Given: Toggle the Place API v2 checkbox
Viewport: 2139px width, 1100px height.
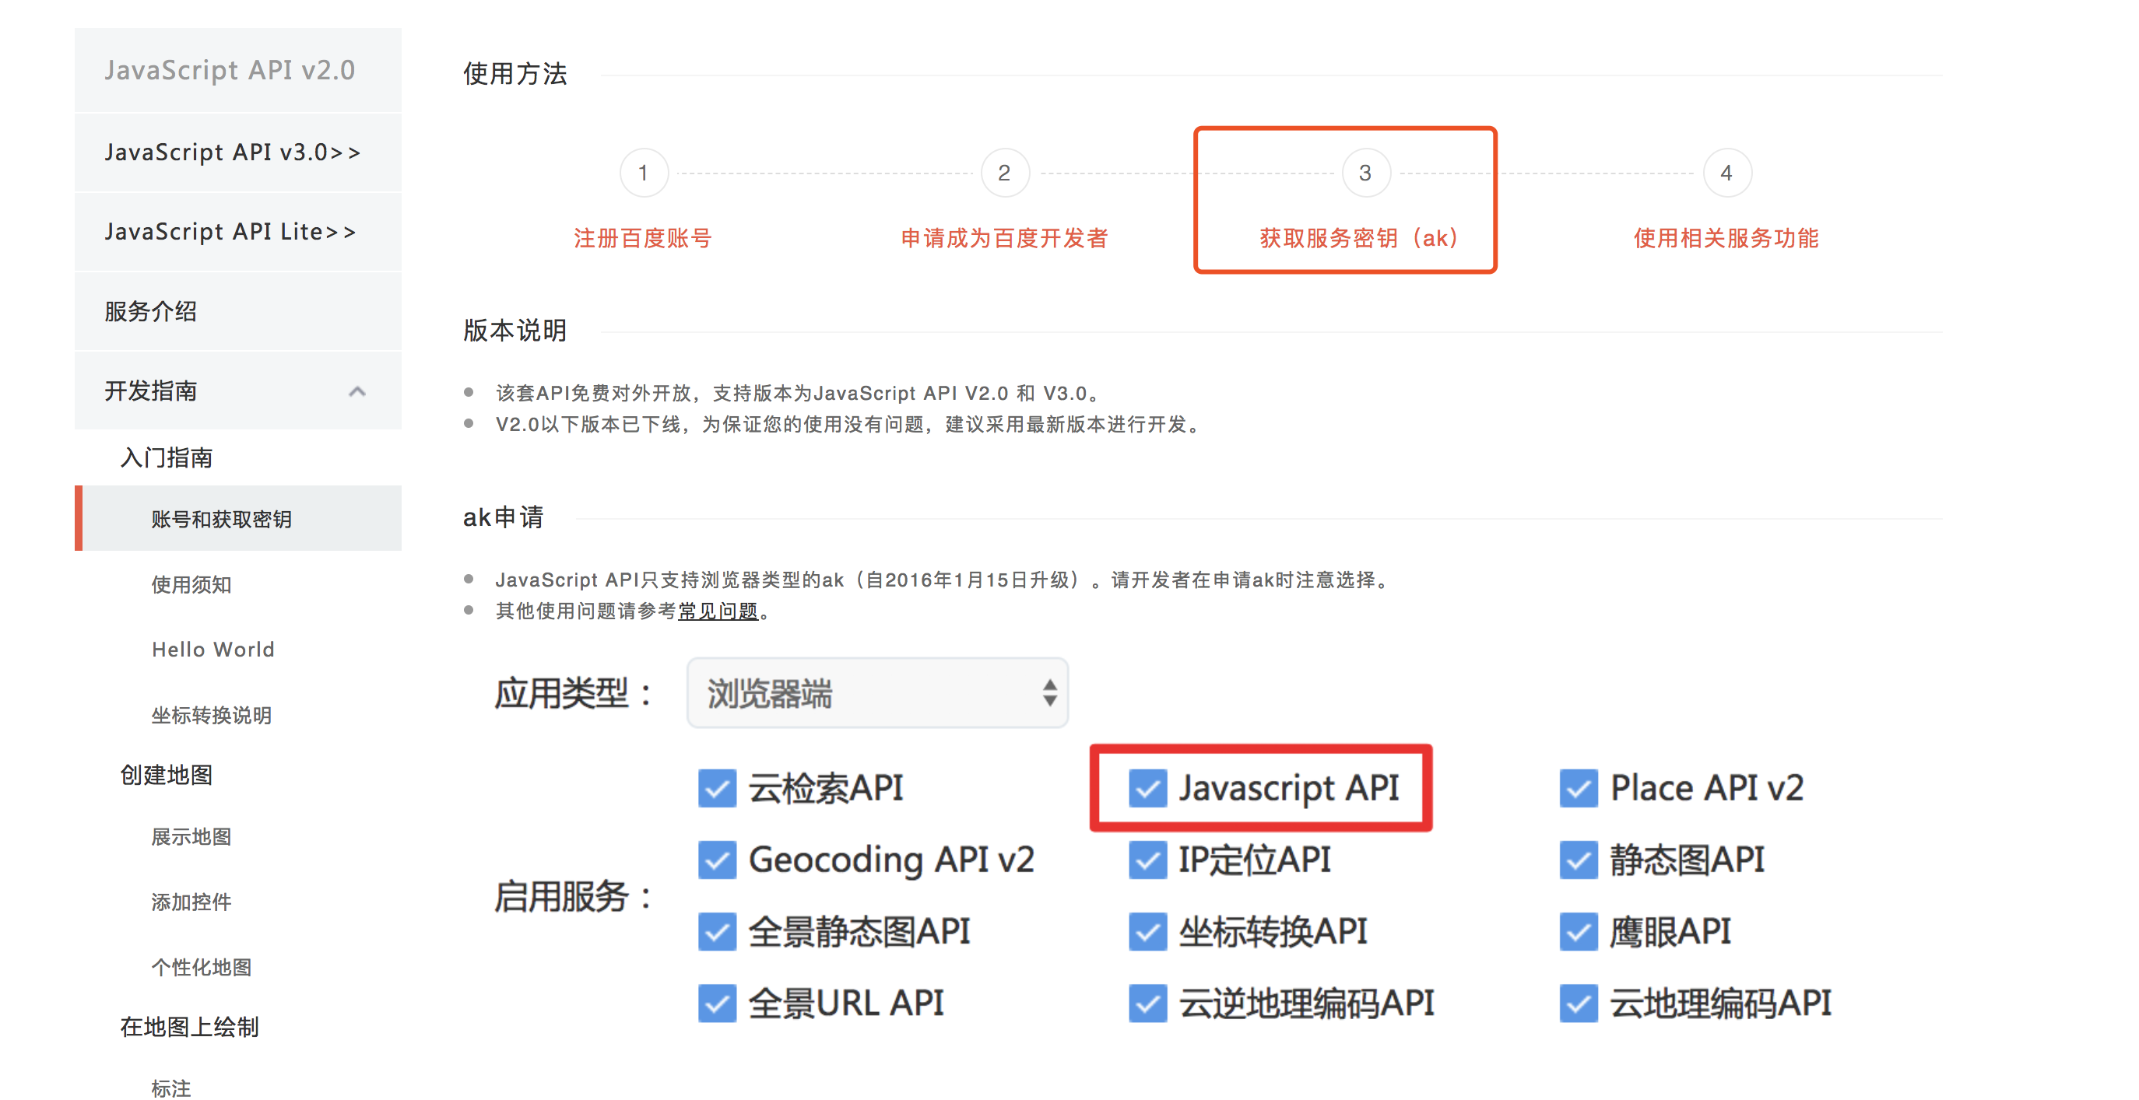Looking at the screenshot, I should (x=1578, y=788).
